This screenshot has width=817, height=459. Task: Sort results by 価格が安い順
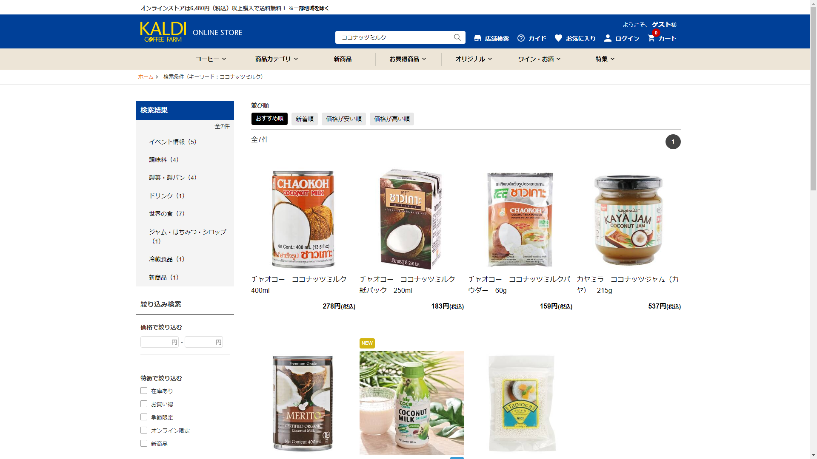click(343, 119)
